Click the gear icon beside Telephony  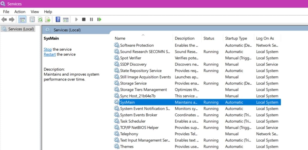tap(117, 134)
